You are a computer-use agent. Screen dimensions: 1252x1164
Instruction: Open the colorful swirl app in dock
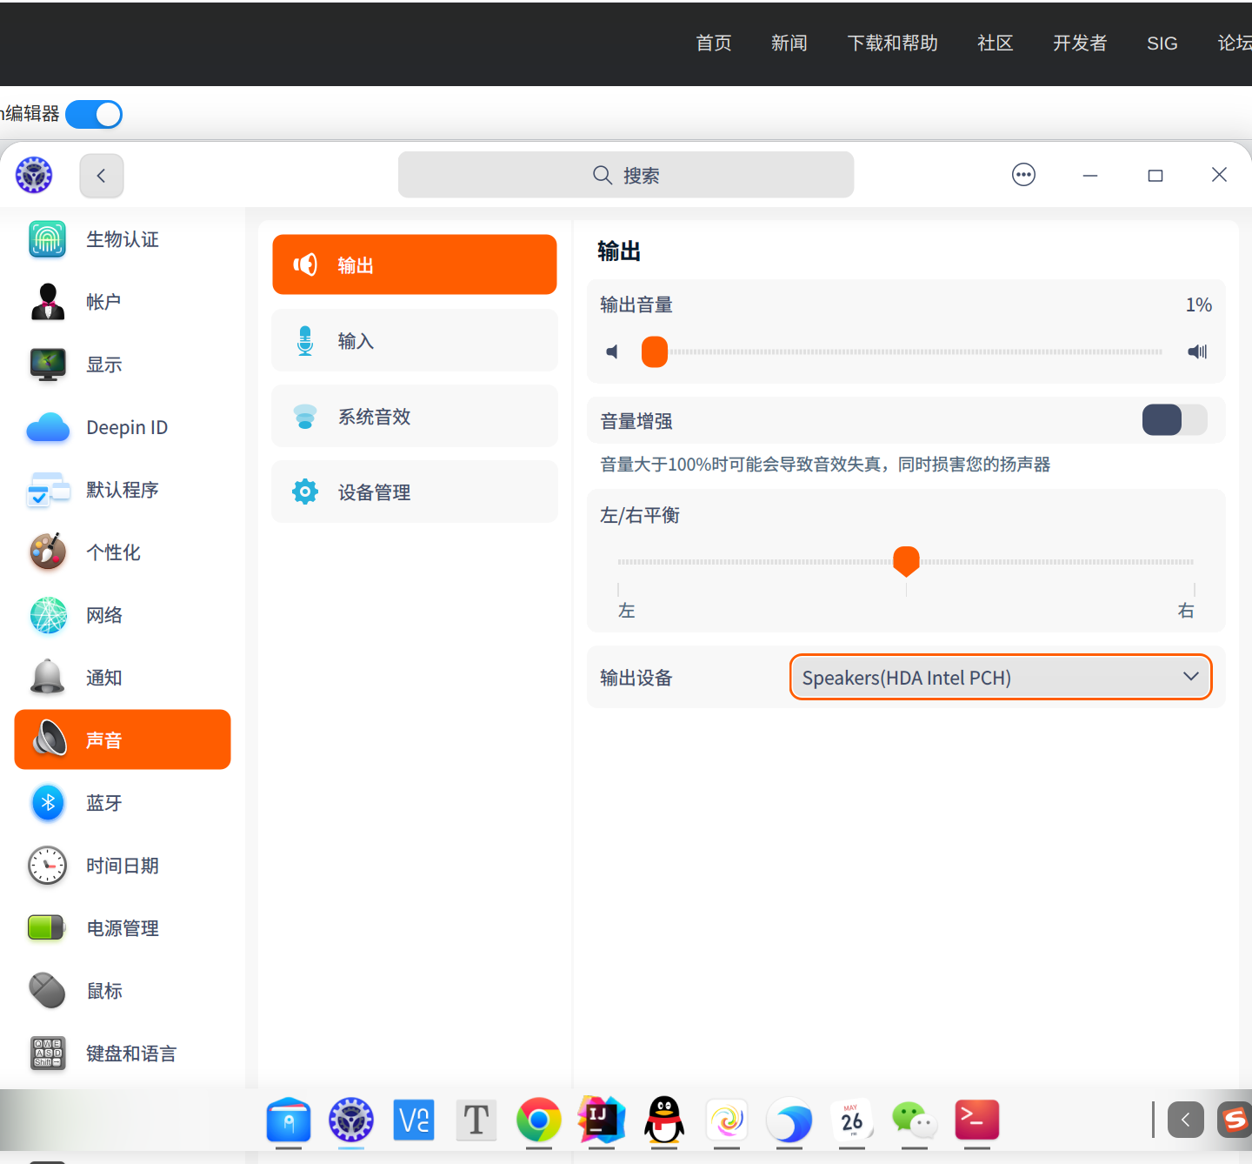click(727, 1120)
